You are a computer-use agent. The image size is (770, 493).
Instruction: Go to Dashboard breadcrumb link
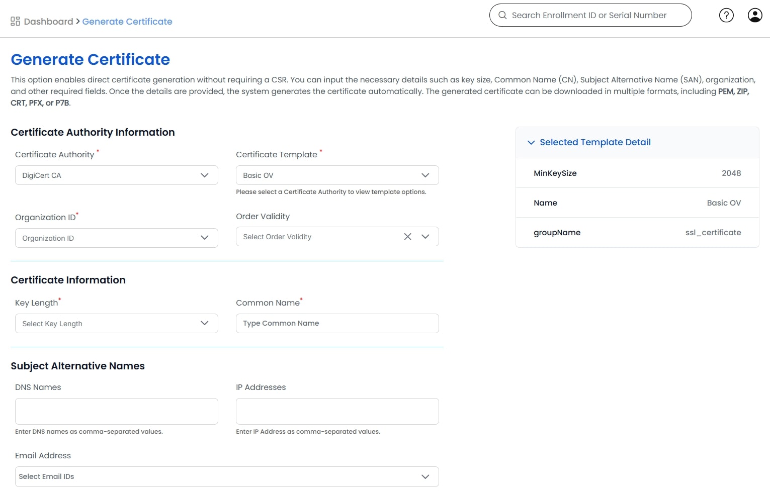pos(48,22)
